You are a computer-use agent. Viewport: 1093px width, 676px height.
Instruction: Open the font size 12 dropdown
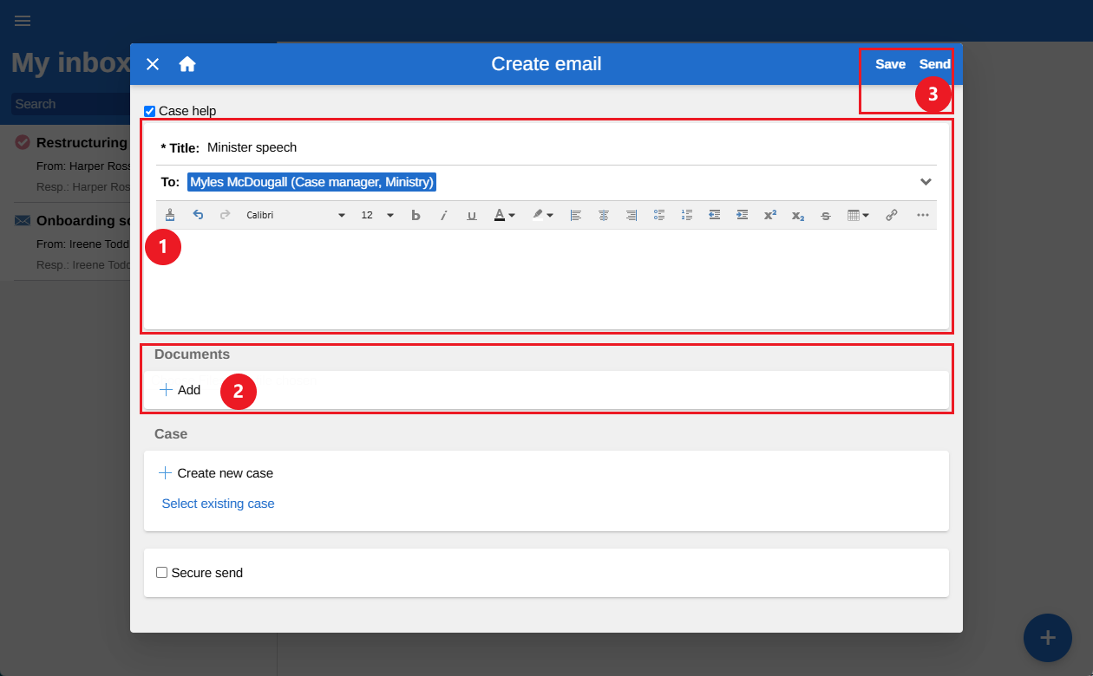click(377, 215)
